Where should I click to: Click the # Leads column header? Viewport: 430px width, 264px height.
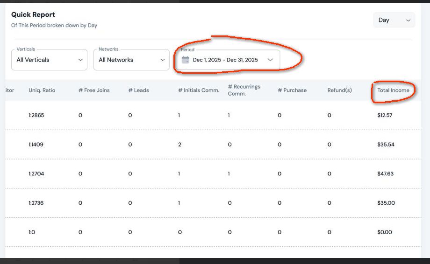click(138, 90)
